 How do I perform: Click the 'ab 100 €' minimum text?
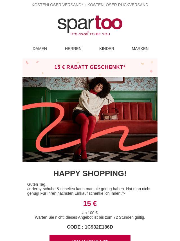coord(90,213)
